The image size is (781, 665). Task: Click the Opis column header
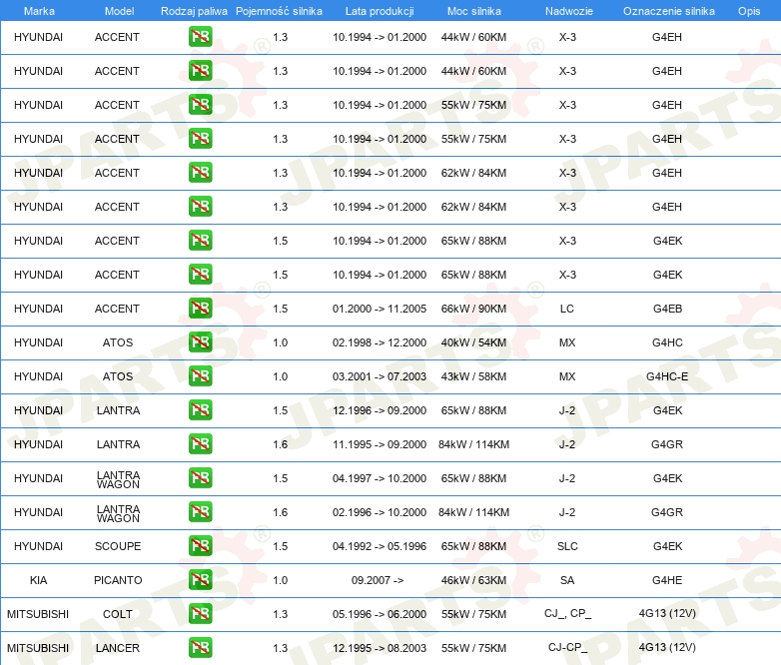(x=749, y=11)
